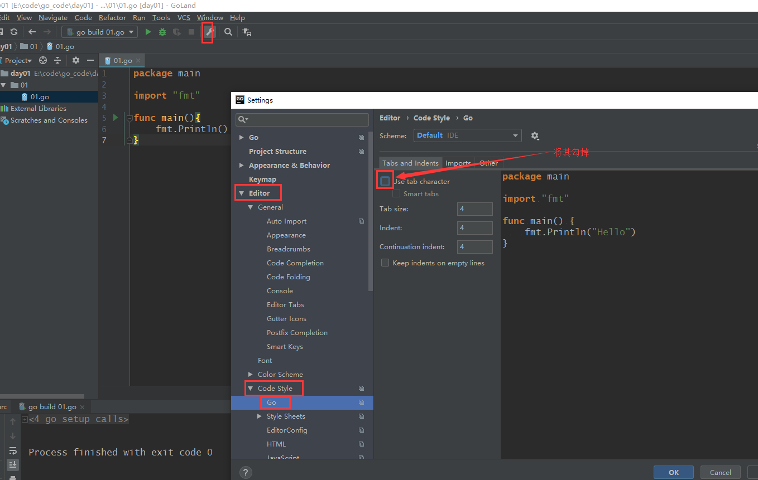Enable Keep indents on empty lines

click(x=385, y=263)
